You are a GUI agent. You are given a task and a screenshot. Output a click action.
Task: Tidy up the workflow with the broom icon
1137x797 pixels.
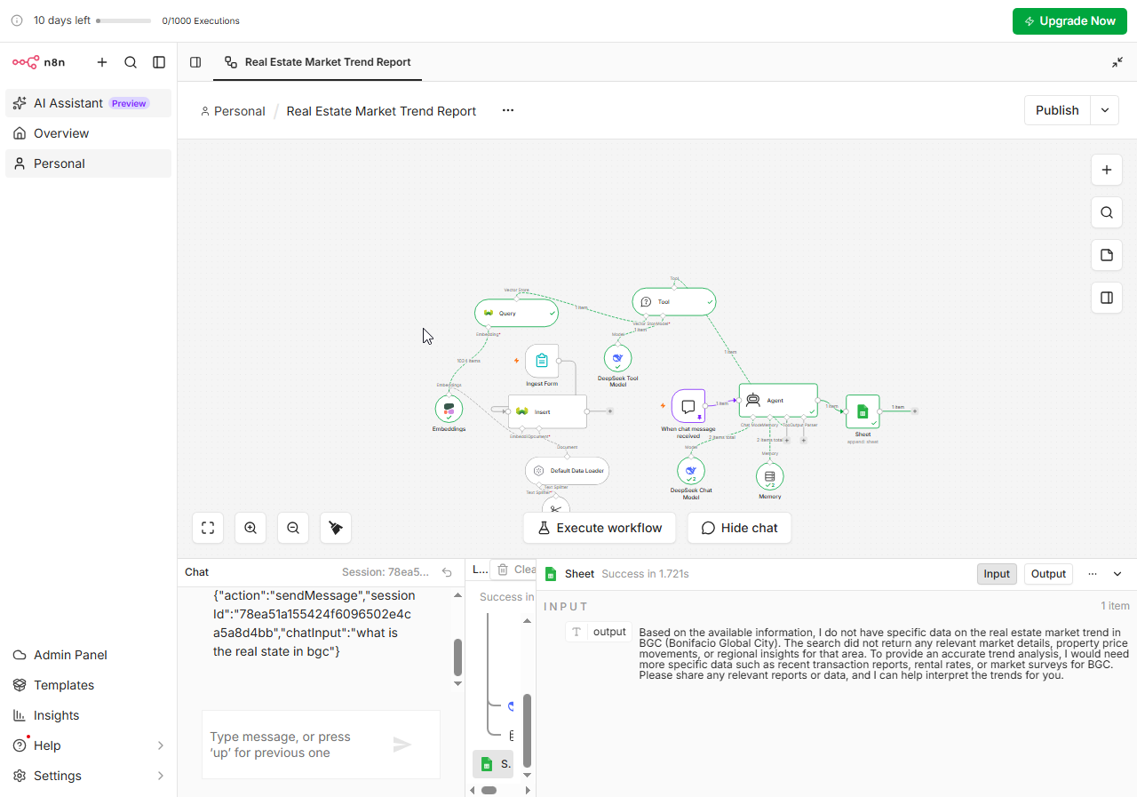pyautogui.click(x=336, y=528)
